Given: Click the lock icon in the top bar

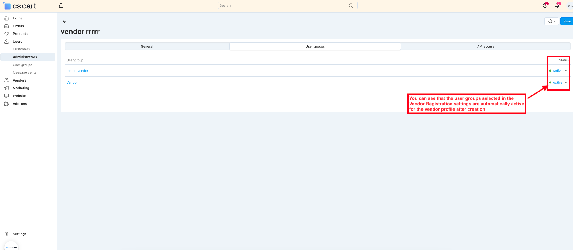Looking at the screenshot, I should click(x=61, y=5).
